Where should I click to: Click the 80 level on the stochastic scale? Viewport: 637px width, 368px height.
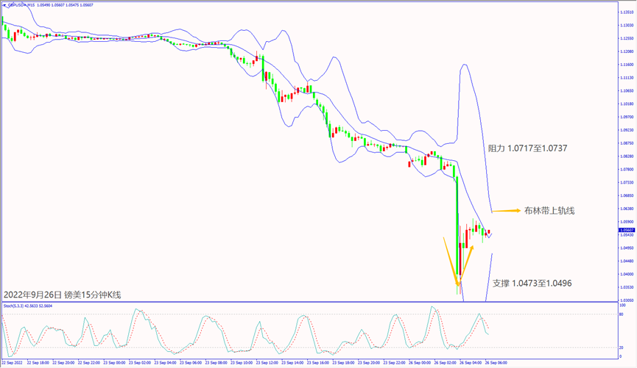tap(622, 315)
